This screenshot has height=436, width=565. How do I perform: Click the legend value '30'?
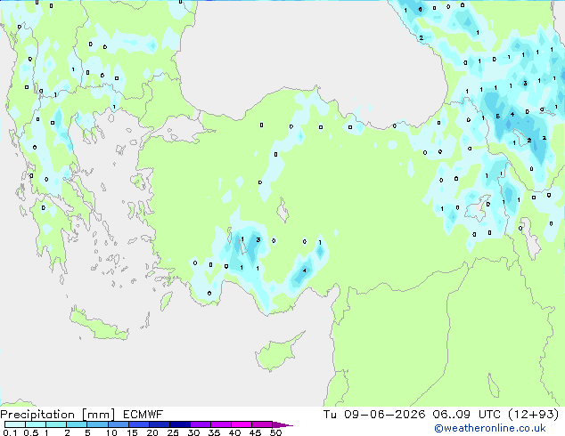(x=193, y=432)
